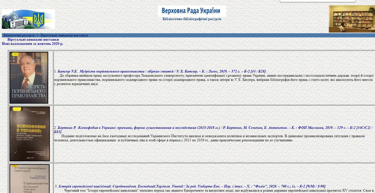Click description starting 'До збірника ввійшли праці'
Screen dimensions: 375x193
[x=214, y=80]
